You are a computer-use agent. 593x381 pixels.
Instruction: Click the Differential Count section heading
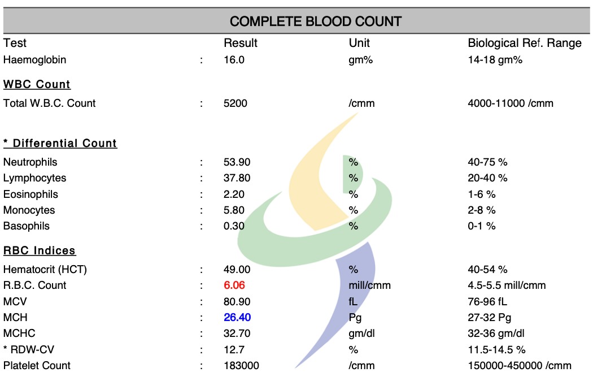[x=60, y=143]
